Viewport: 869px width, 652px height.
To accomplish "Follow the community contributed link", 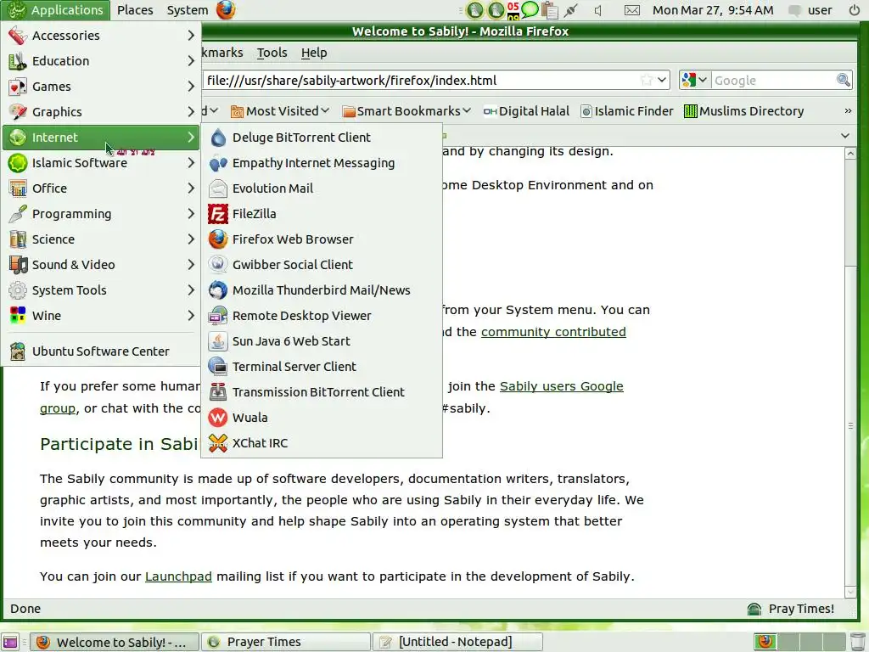I will point(553,332).
